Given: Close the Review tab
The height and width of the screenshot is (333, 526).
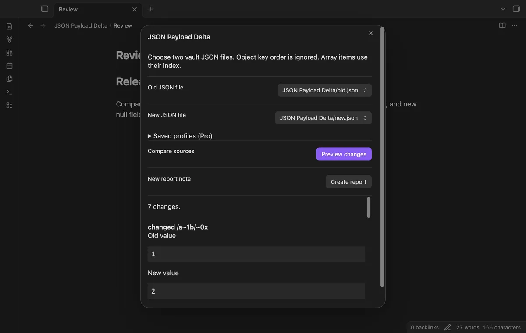Looking at the screenshot, I should 135,9.
